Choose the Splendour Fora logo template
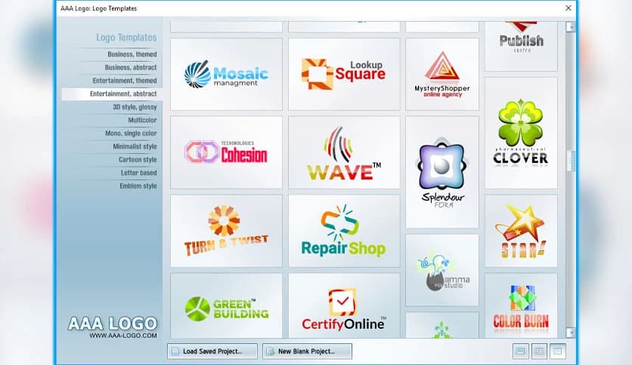Viewport: 632px width, 365px height. click(x=442, y=172)
